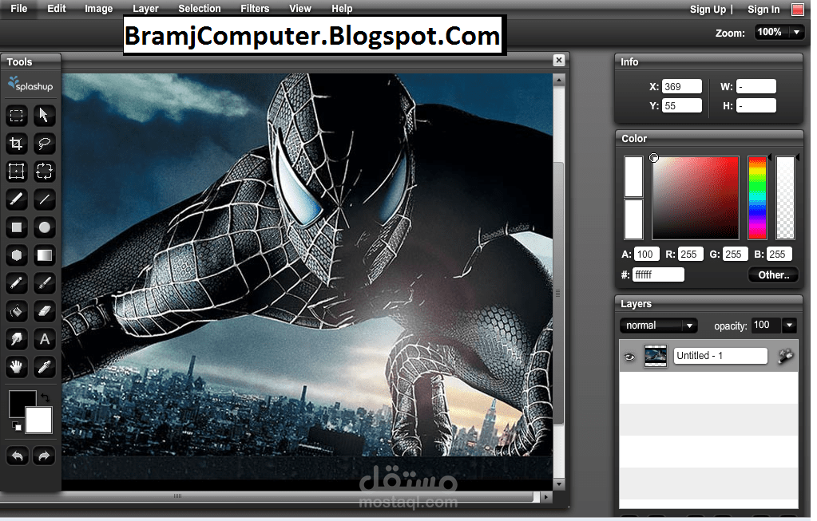Open the Selection menu
Image resolution: width=817 pixels, height=521 pixels.
[200, 9]
